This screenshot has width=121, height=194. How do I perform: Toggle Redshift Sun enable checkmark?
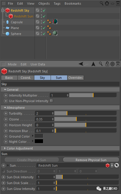44,16
